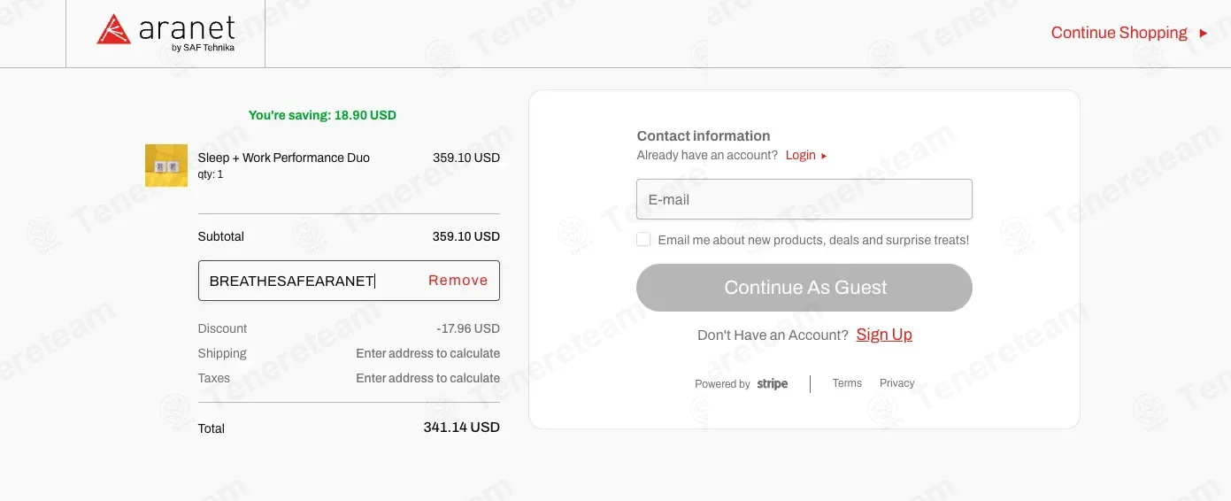
Task: Click the Sleep + Work Performance Duo product name
Action: point(283,158)
